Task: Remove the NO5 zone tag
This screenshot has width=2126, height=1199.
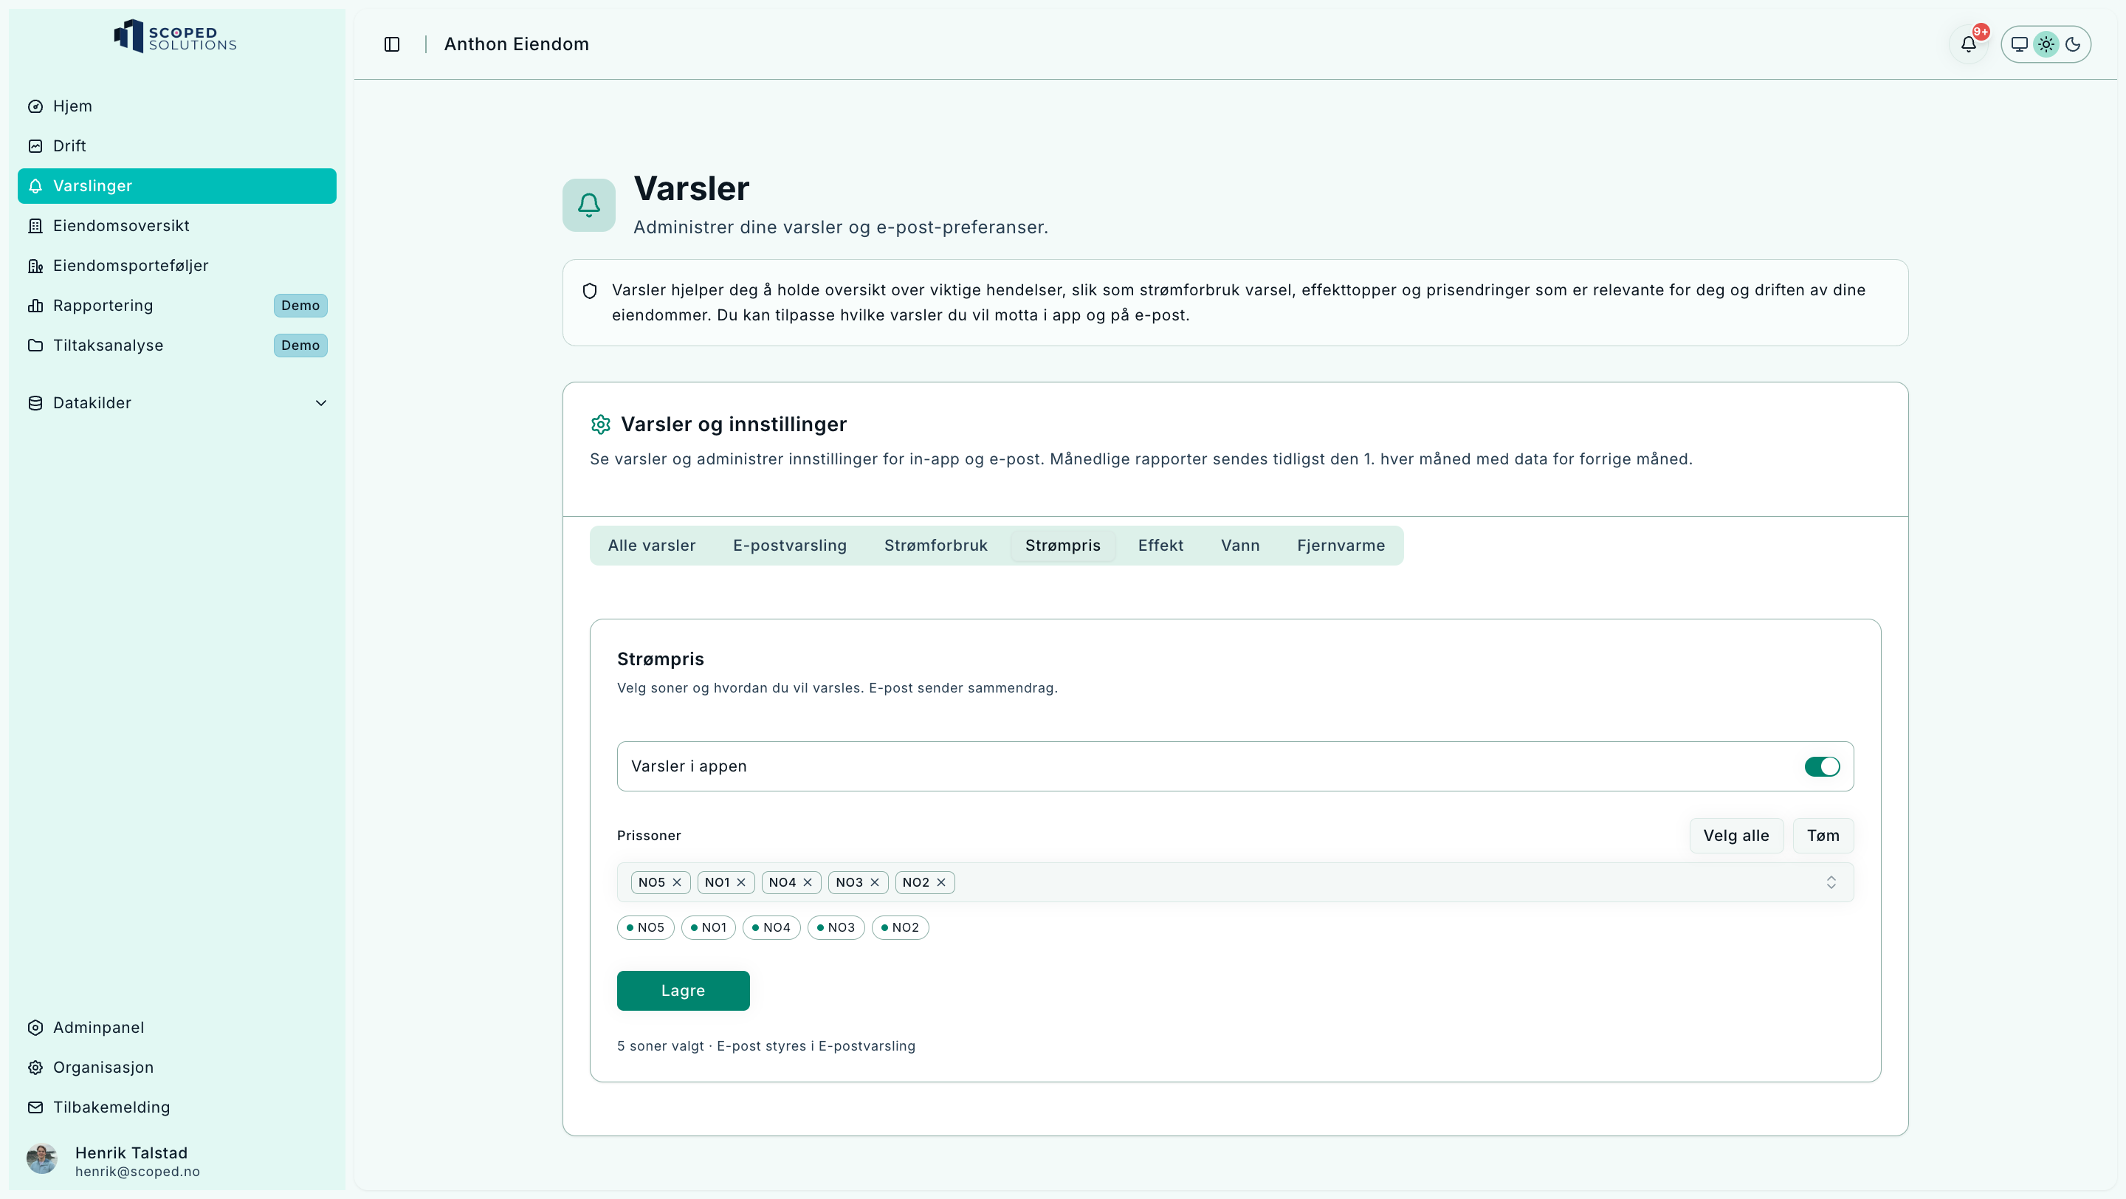Action: click(677, 882)
